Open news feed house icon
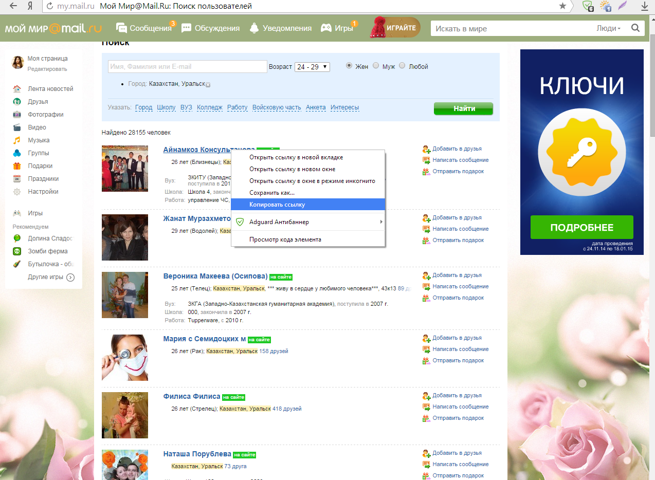Screen dimensions: 655x480 [17, 89]
